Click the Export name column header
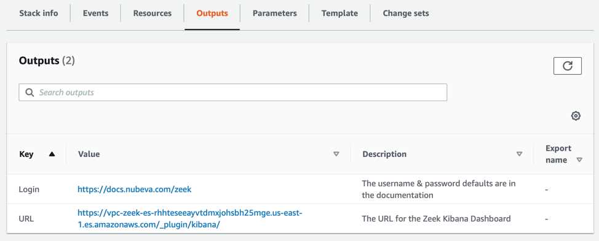Image resolution: width=599 pixels, height=241 pixels. pyautogui.click(x=558, y=154)
